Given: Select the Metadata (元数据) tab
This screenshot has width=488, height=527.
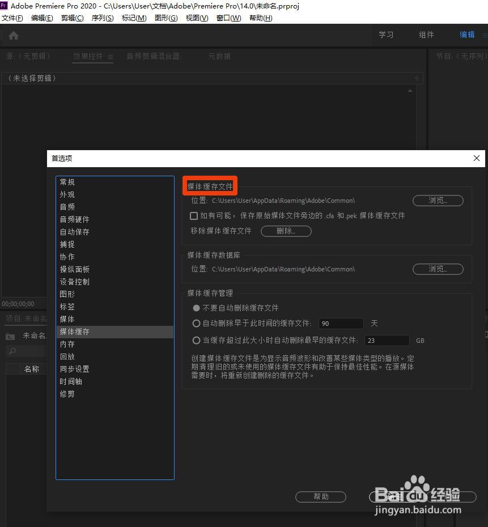Looking at the screenshot, I should coord(219,56).
